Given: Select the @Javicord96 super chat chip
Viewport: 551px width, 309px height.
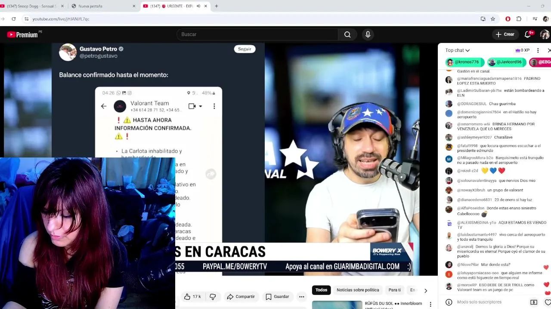Looking at the screenshot, I should [507, 62].
